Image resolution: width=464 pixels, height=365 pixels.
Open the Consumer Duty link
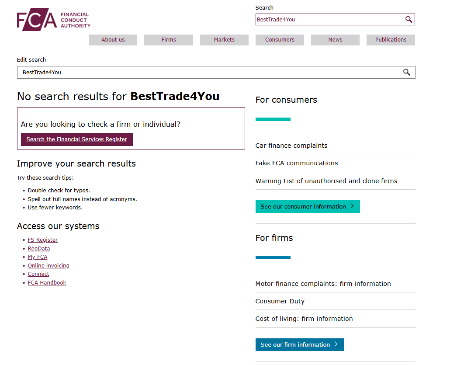280,301
